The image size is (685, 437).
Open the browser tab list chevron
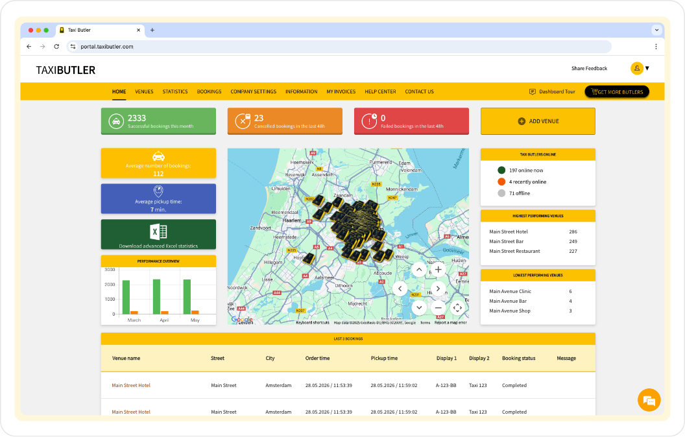point(656,30)
